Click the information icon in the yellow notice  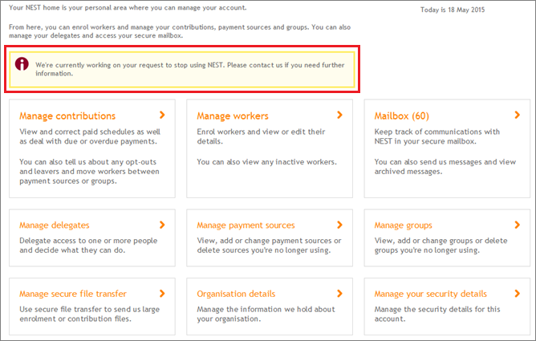22,64
